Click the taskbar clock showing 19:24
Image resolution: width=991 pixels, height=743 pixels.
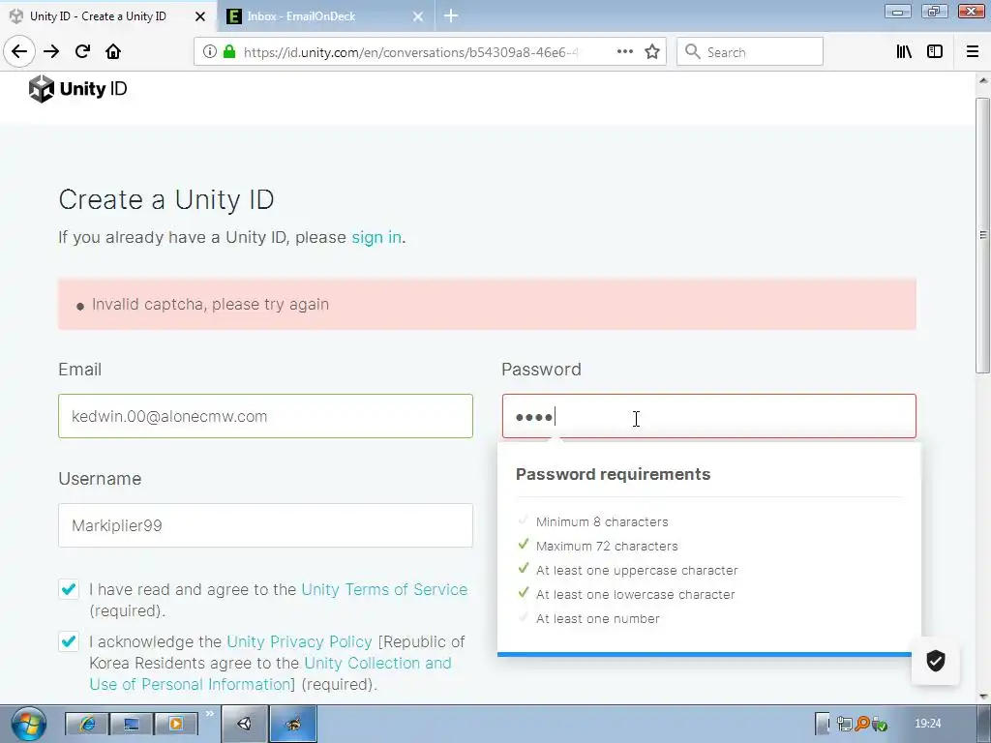pos(927,724)
